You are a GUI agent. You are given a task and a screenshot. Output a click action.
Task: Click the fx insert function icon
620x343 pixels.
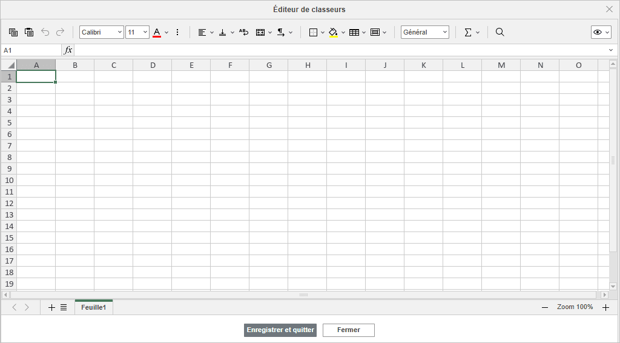coord(68,50)
